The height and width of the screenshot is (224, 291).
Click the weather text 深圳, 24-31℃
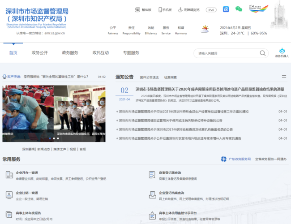click(232, 33)
